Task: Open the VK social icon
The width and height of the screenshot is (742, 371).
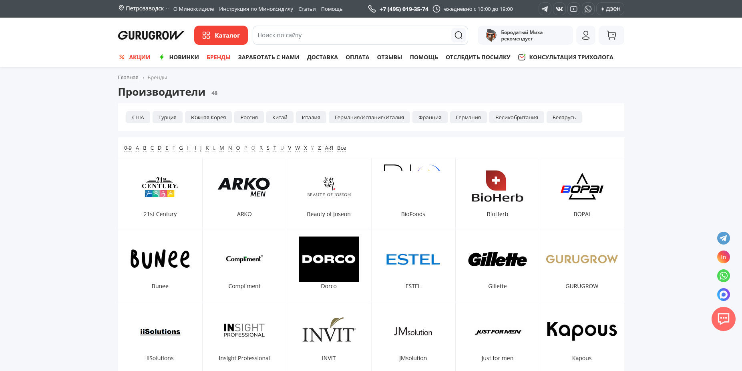Action: click(559, 9)
